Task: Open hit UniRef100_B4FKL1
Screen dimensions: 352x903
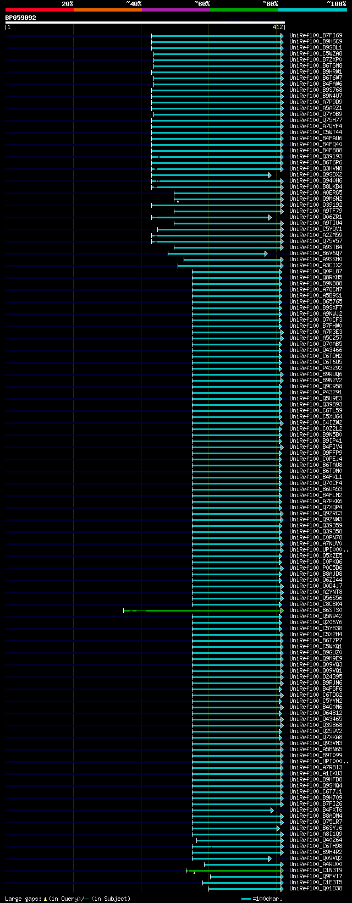Action: [316, 477]
